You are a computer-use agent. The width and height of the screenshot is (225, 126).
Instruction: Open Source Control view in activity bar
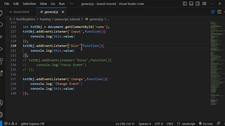click(x=1, y=37)
